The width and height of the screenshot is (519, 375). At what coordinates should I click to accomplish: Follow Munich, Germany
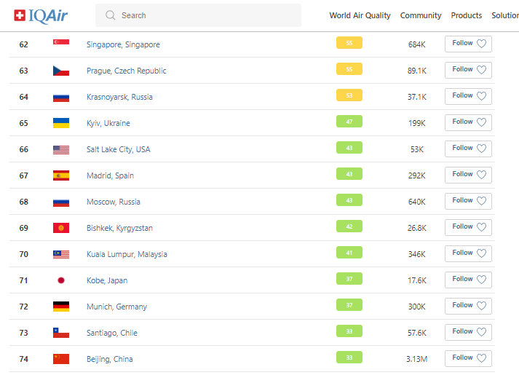[468, 306]
